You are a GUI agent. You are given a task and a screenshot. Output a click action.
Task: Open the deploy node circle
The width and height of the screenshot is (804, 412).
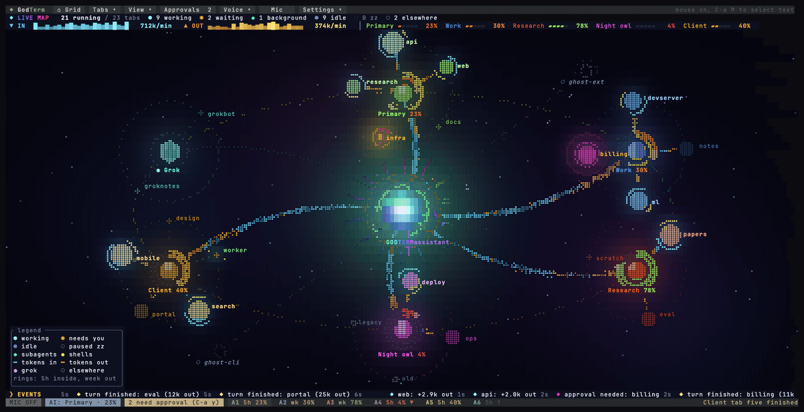[411, 281]
